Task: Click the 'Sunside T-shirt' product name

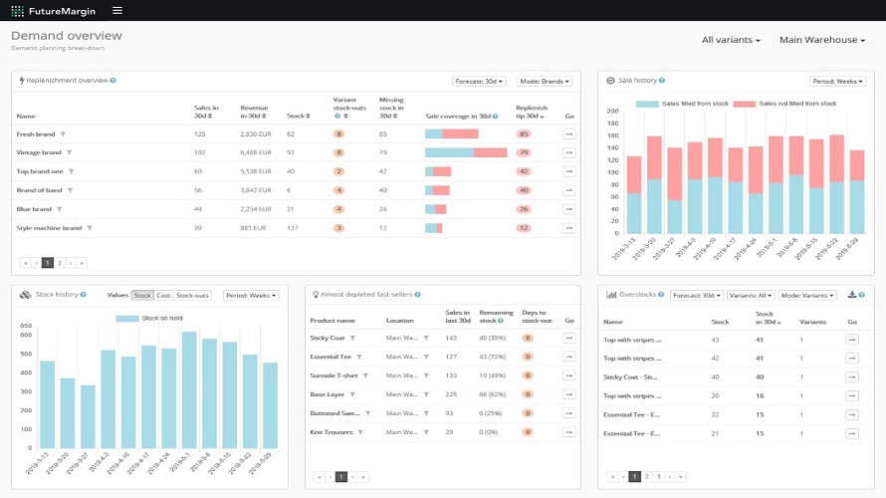Action: pos(333,375)
